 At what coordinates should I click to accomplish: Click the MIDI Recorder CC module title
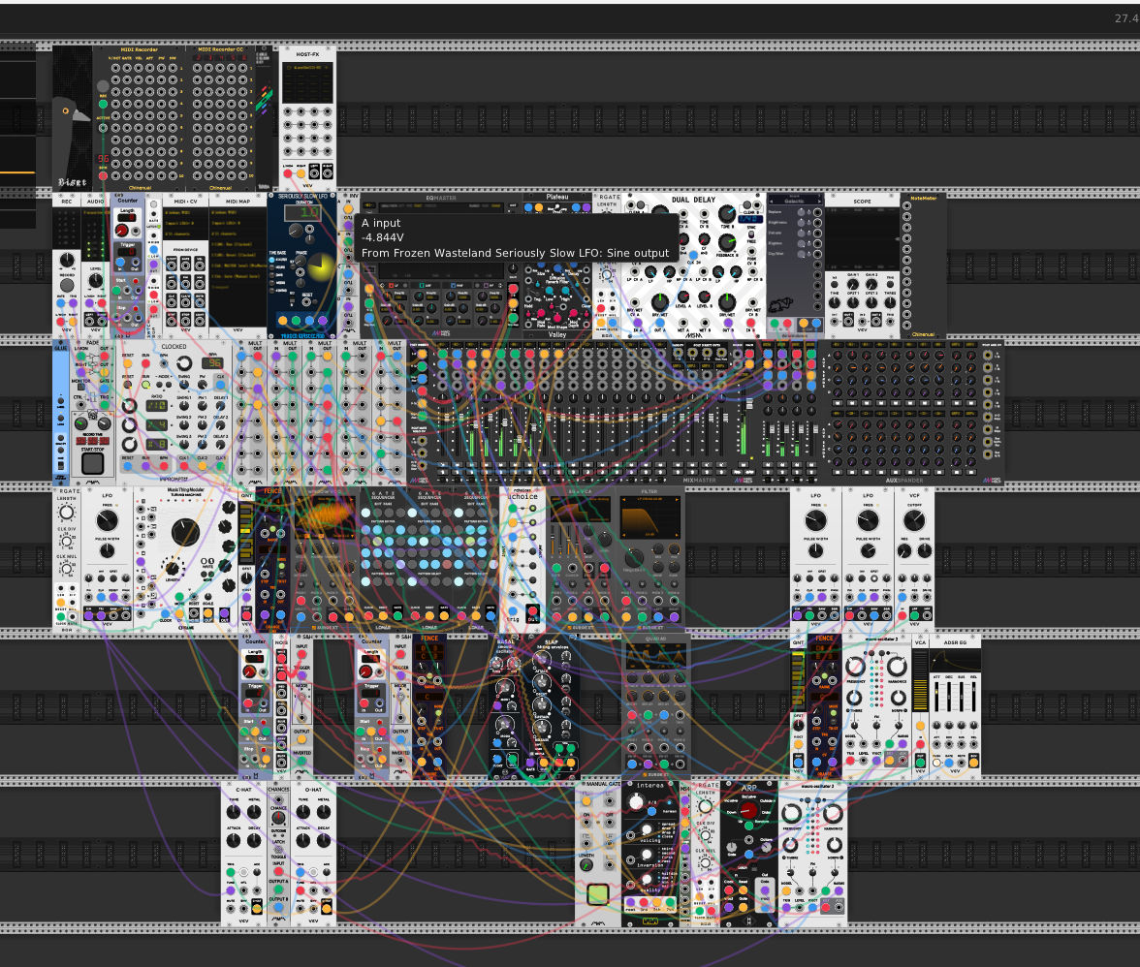point(220,49)
